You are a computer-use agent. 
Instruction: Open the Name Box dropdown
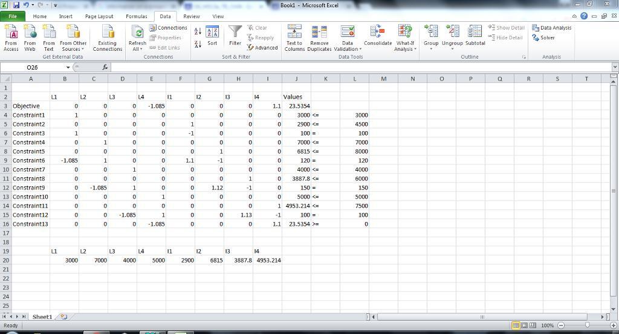point(68,67)
